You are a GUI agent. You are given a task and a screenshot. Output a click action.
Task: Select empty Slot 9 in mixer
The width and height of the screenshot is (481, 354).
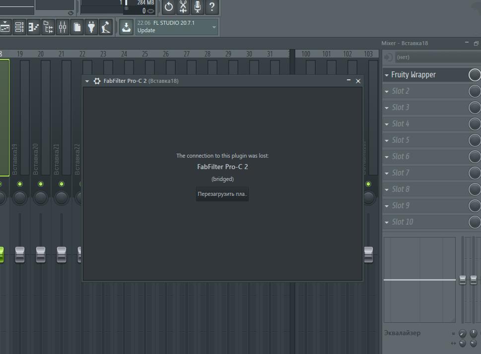tap(425, 206)
